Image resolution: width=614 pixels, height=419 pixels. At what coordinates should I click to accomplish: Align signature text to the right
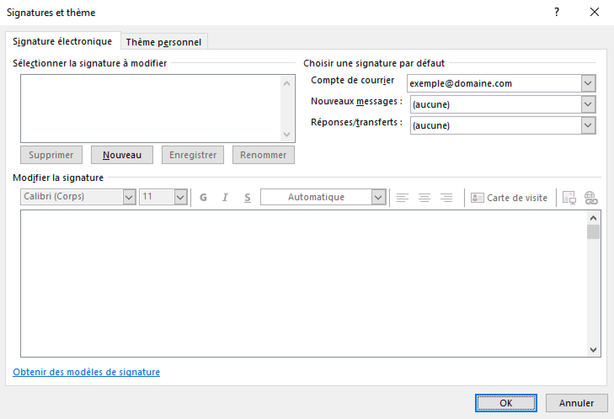pyautogui.click(x=446, y=197)
